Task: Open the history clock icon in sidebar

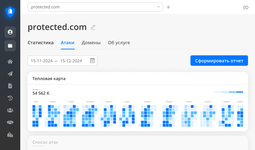Action: 10,98
